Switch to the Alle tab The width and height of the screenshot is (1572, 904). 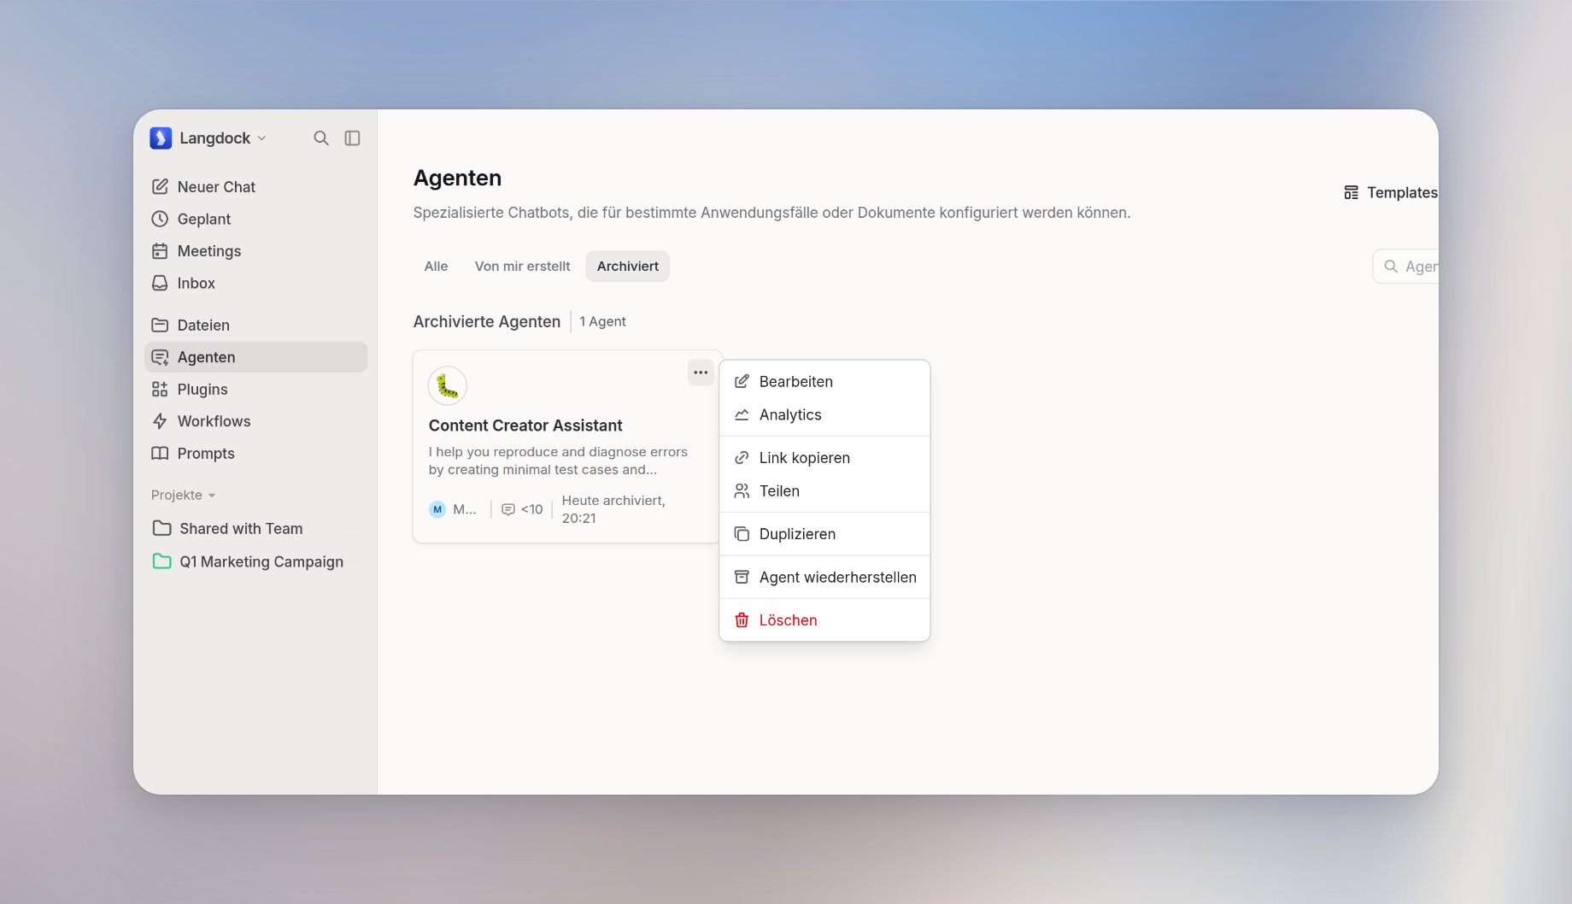click(436, 267)
